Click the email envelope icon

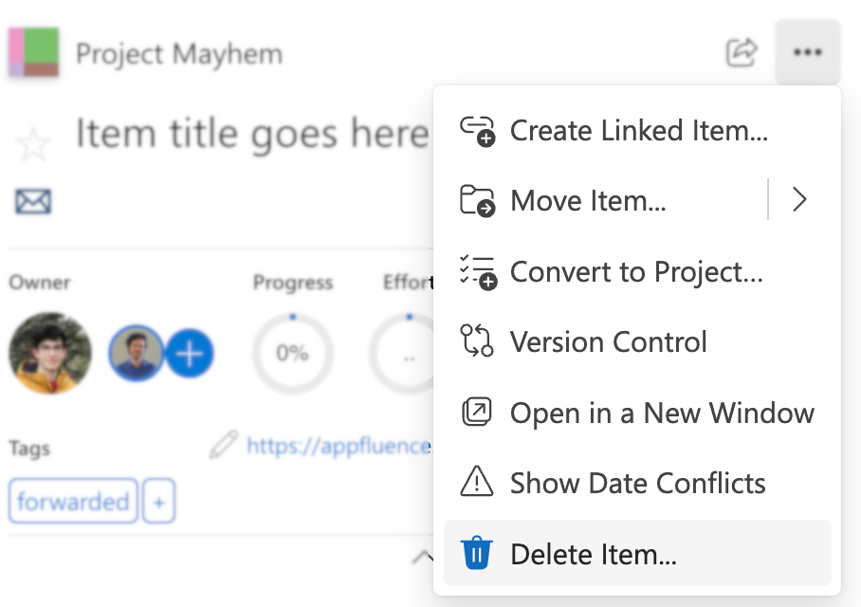tap(31, 202)
